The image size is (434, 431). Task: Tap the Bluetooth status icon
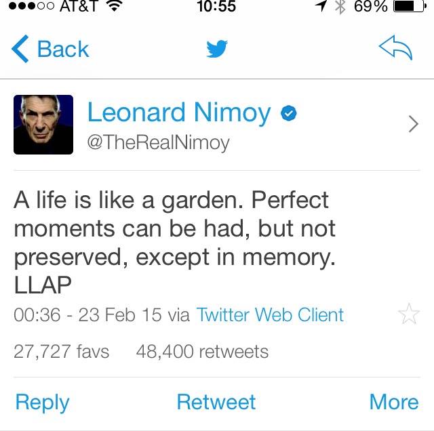coord(340,7)
